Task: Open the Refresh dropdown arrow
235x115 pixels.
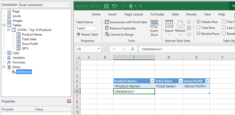Action: (x=180, y=35)
